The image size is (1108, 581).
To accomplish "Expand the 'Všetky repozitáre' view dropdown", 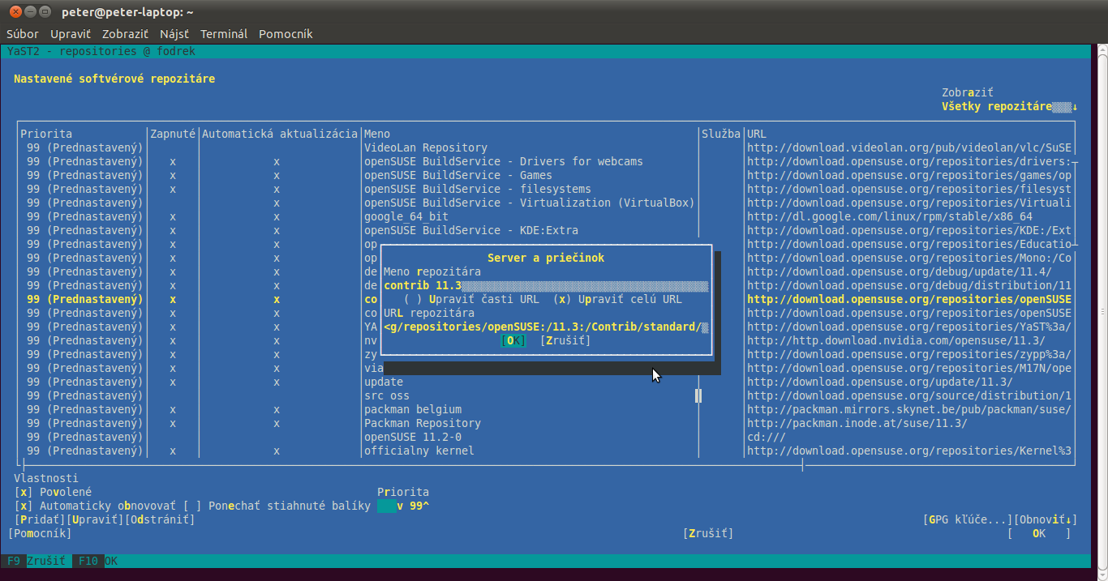I will pyautogui.click(x=1010, y=106).
